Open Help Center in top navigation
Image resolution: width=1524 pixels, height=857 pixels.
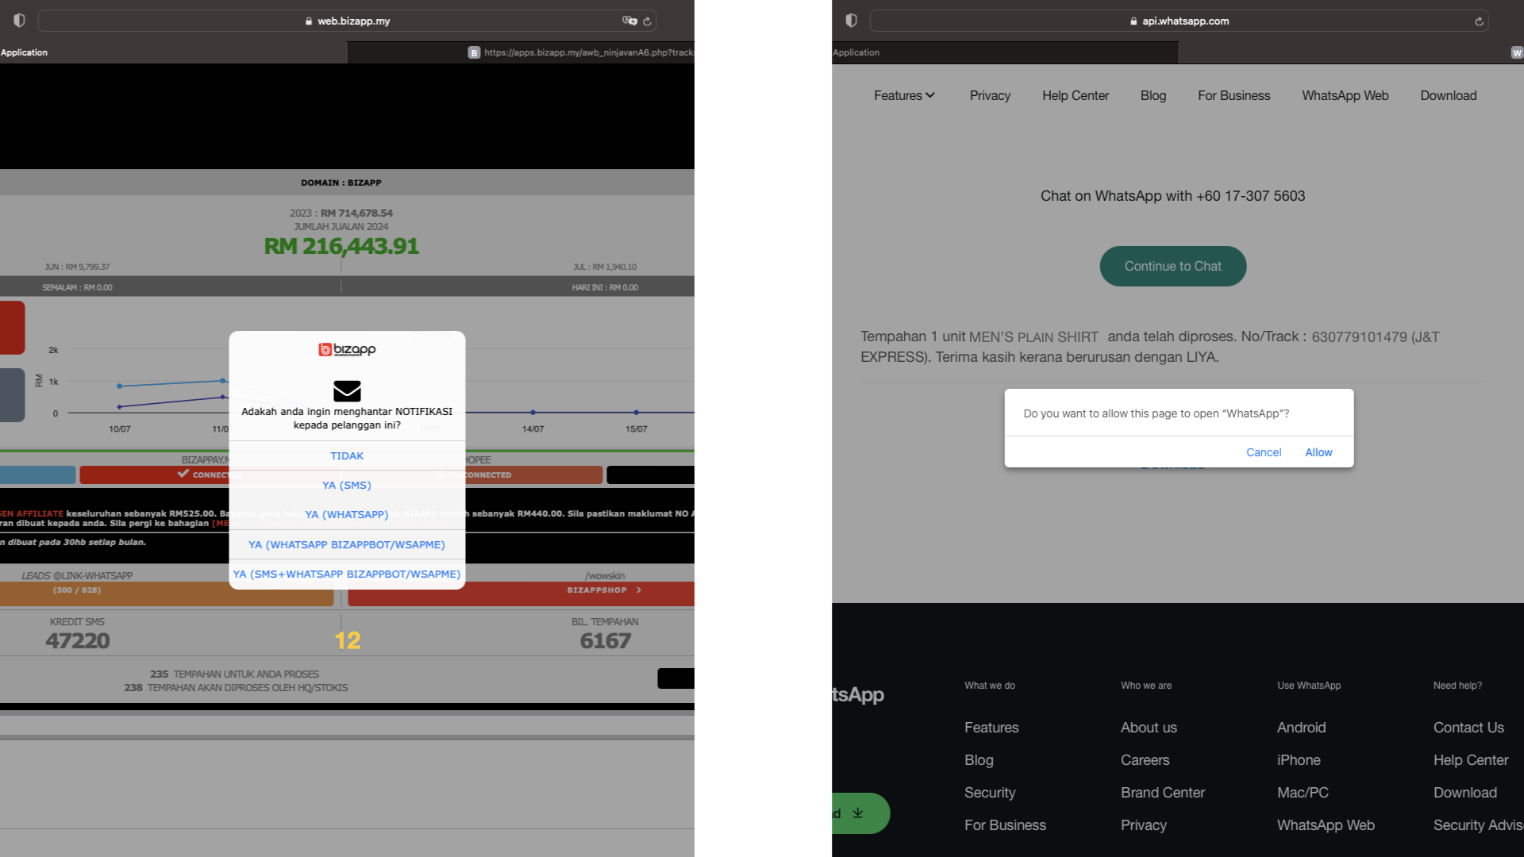click(x=1076, y=95)
